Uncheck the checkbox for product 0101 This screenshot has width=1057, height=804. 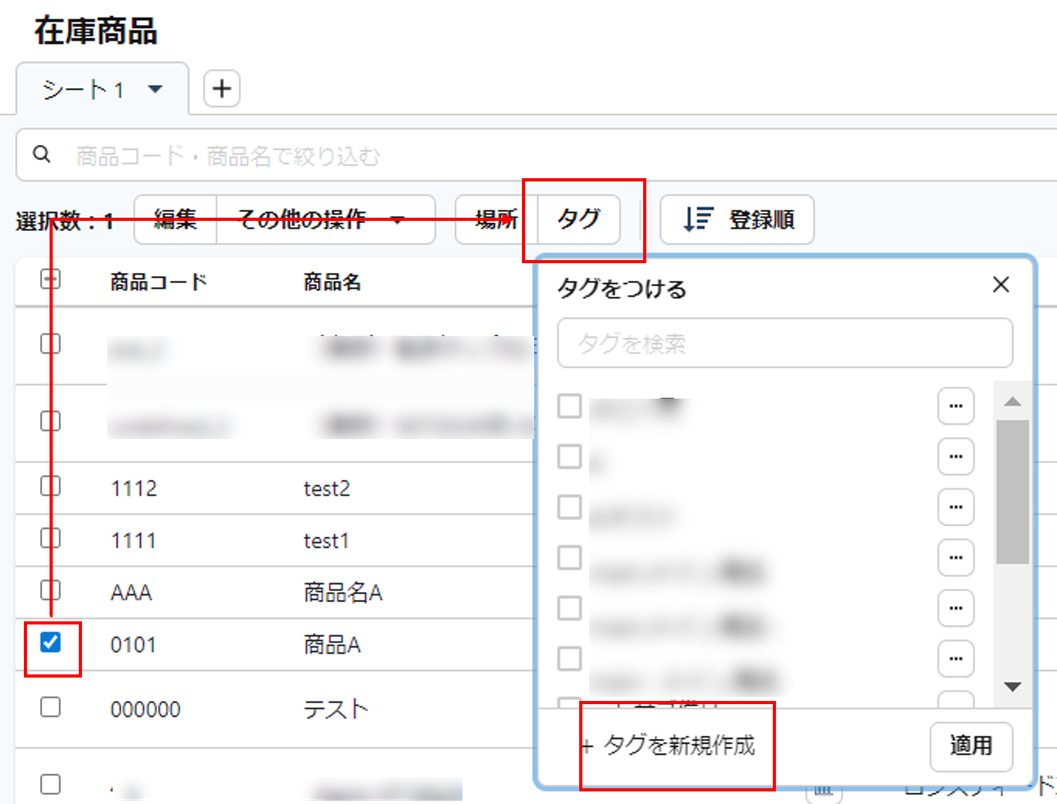coord(50,642)
